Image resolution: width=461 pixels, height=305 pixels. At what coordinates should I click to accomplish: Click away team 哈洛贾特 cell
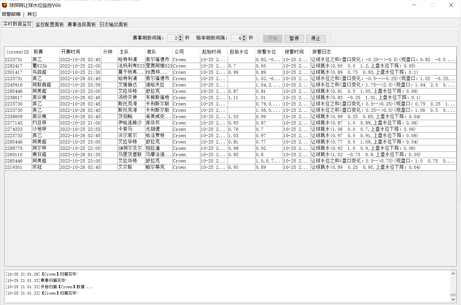coord(159,136)
